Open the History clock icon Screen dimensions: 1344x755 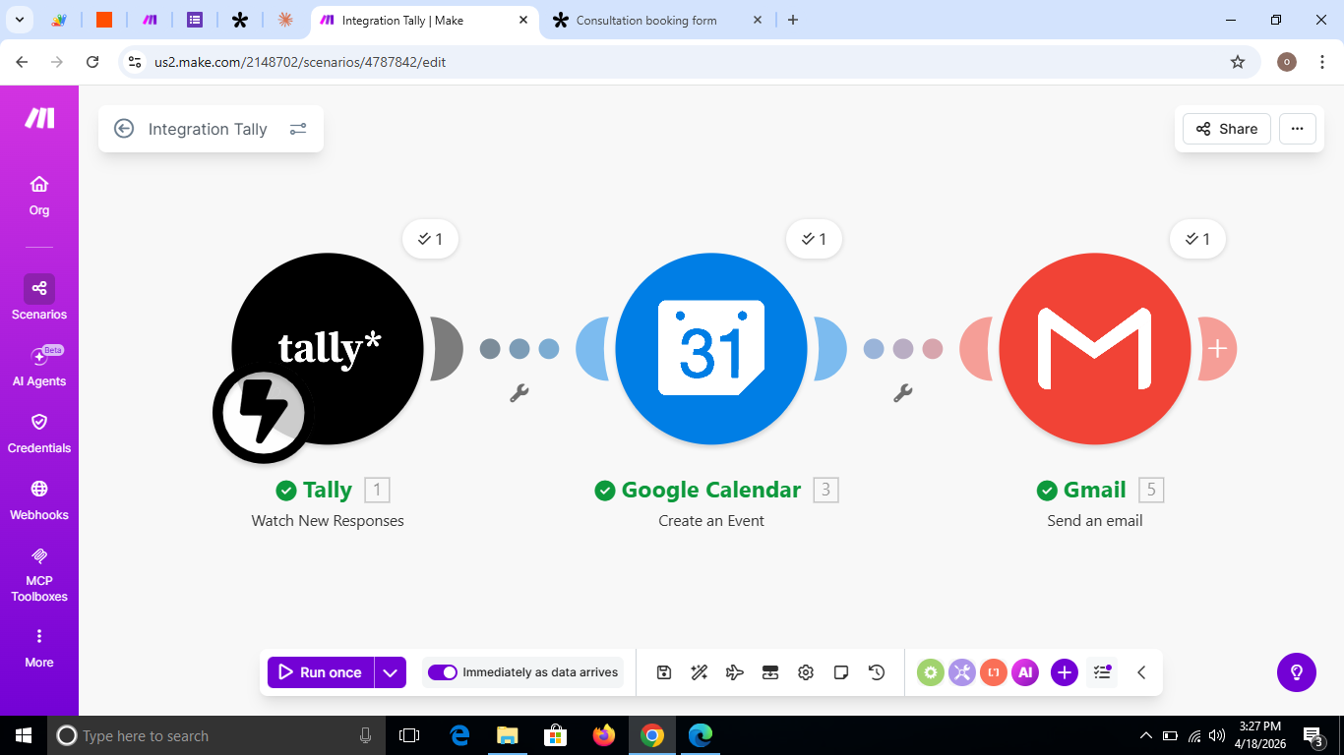(x=877, y=672)
